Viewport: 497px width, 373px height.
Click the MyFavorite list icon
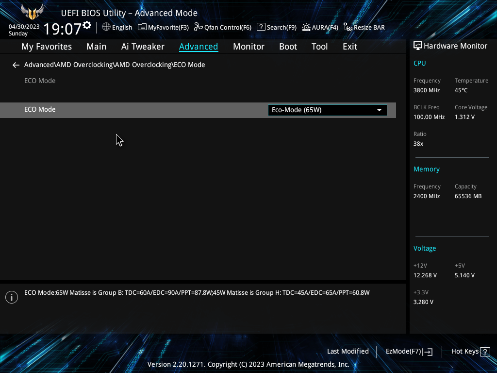(x=142, y=27)
